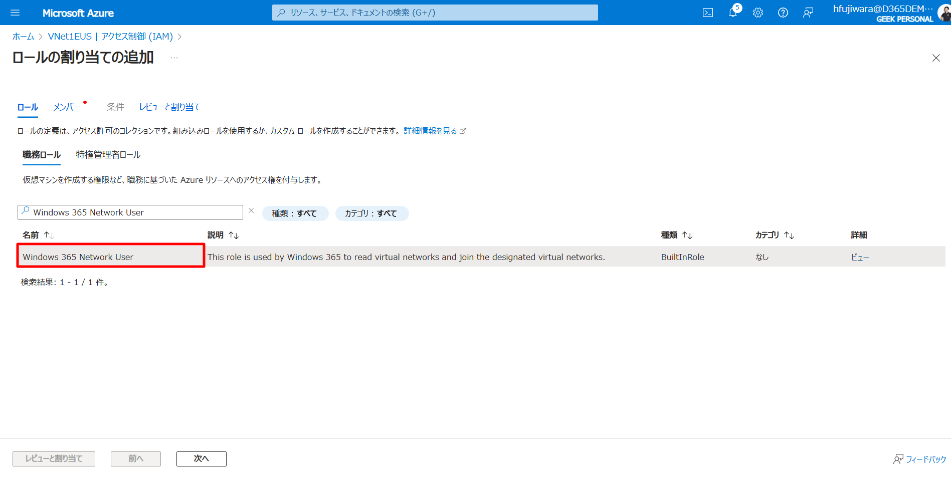Open the hfujiwara account avatar menu
951x479 pixels.
[x=943, y=13]
